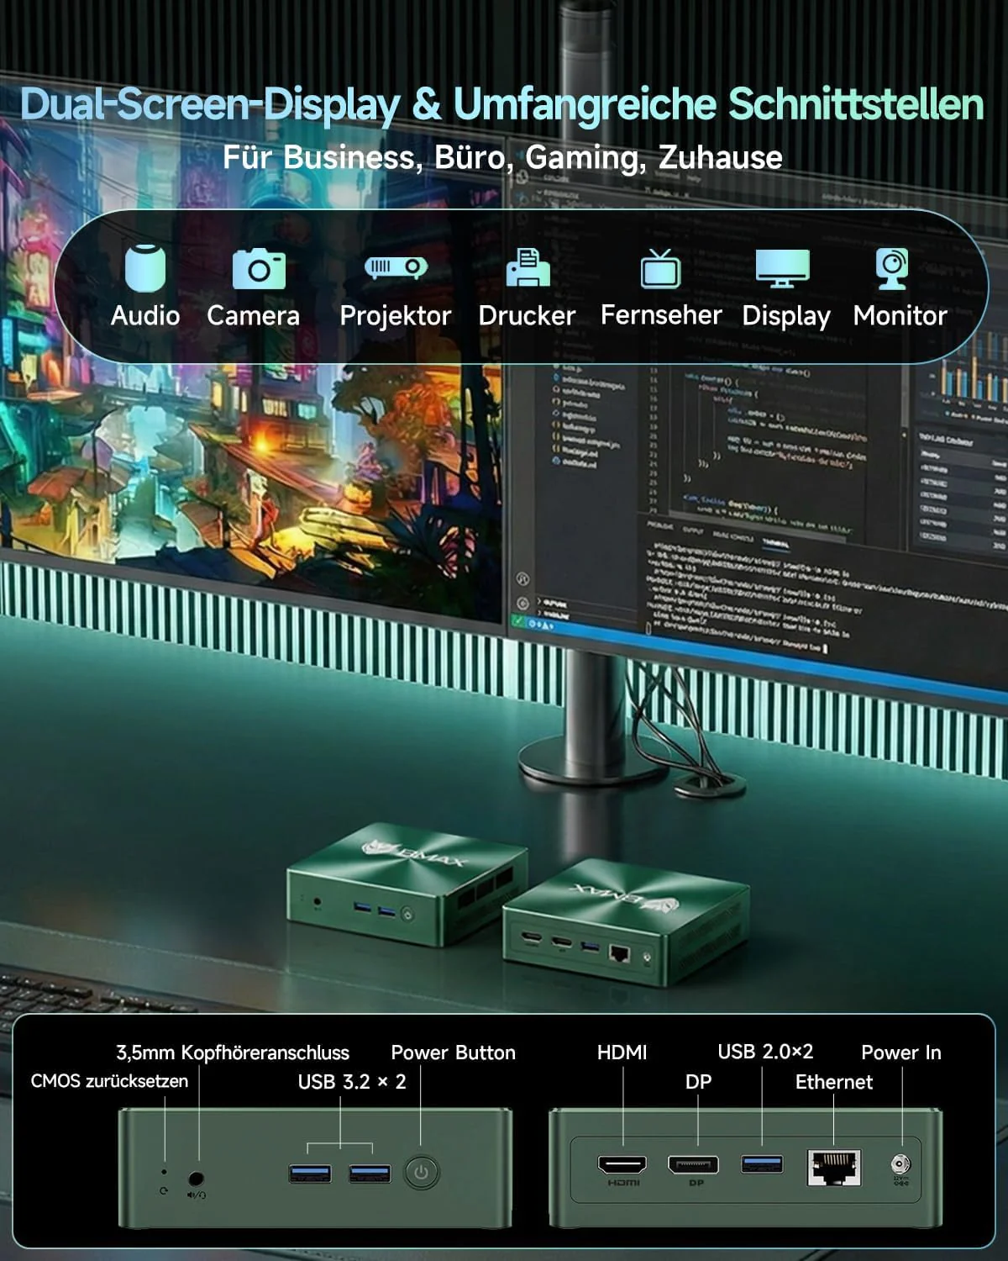
Task: Click the Power In jack on the rear panel
Action: pos(900,1165)
